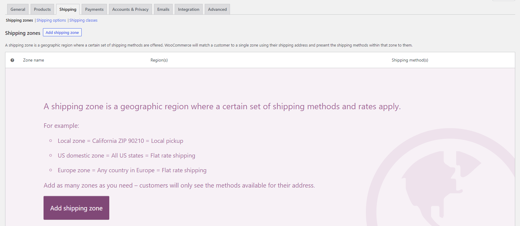The width and height of the screenshot is (520, 226).
Task: Click the Local zone example line
Action: [120, 141]
